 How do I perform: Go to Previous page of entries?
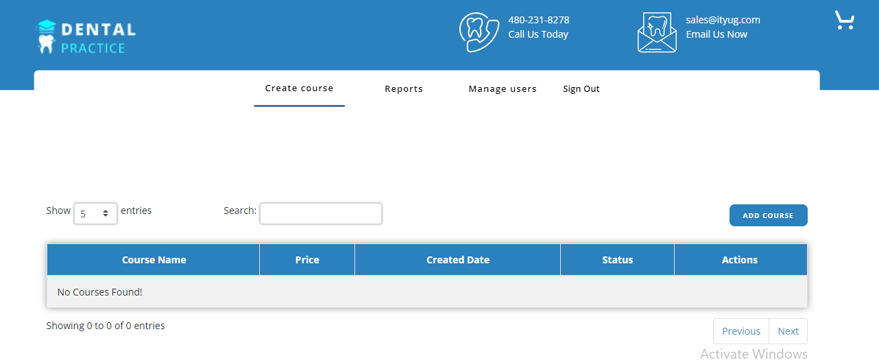(x=740, y=331)
